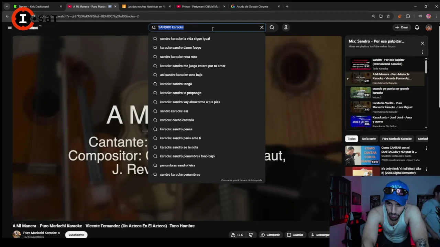Click the Guardar button
This screenshot has width=440, height=247.
point(295,235)
